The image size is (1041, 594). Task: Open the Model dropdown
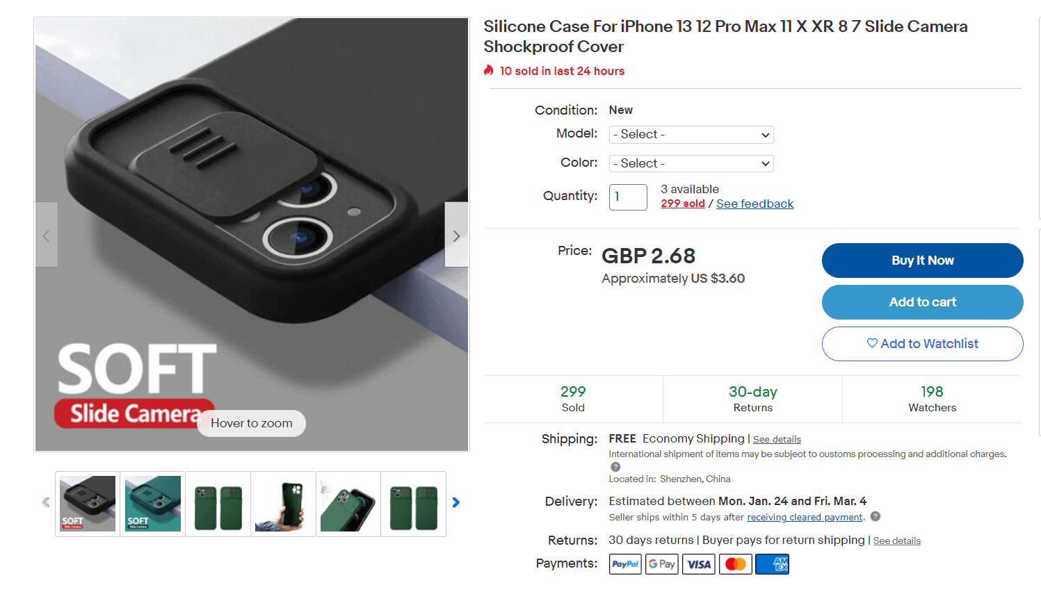(691, 135)
